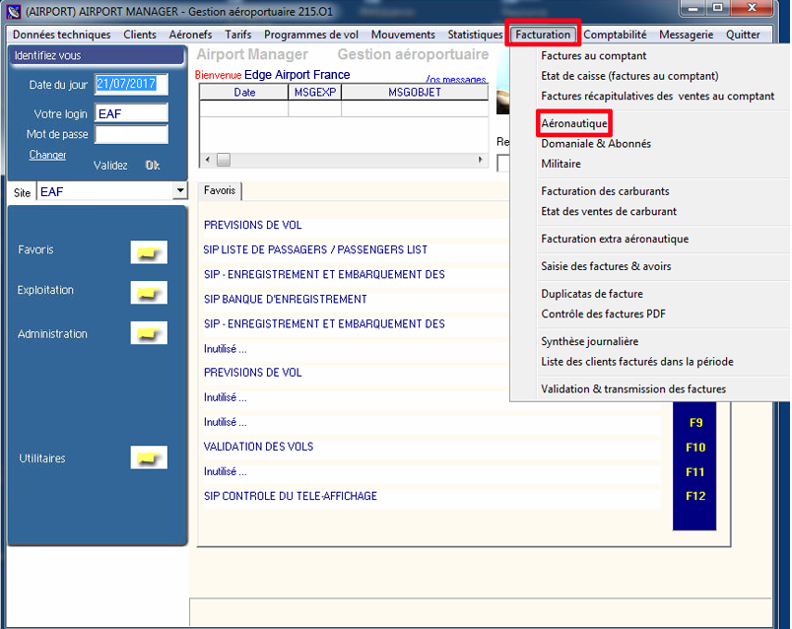The width and height of the screenshot is (792, 629).
Task: Open the Programmes de vol menu
Action: coord(310,35)
